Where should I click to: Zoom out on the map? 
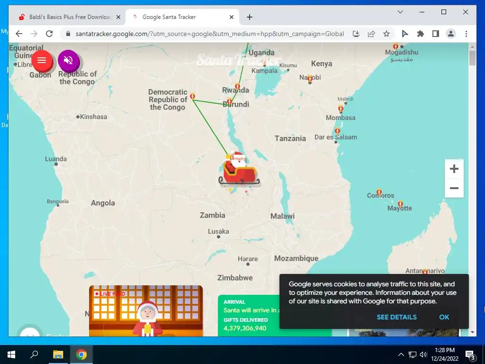[454, 188]
